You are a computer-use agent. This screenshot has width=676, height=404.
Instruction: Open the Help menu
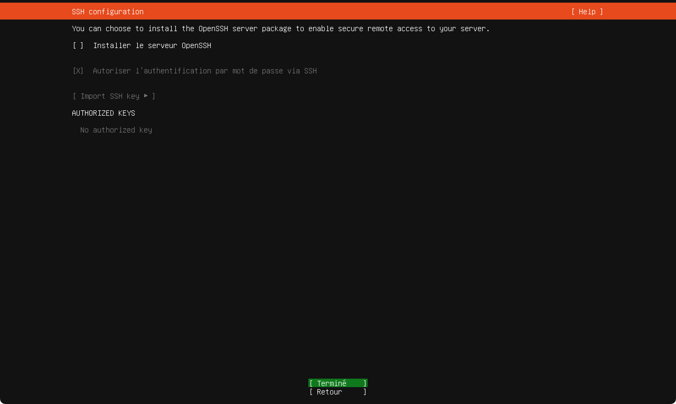[587, 12]
